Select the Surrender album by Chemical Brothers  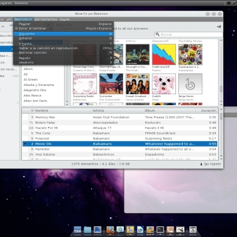(x=111, y=84)
